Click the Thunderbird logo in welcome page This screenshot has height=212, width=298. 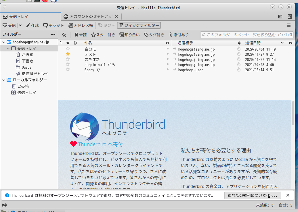(x=84, y=127)
